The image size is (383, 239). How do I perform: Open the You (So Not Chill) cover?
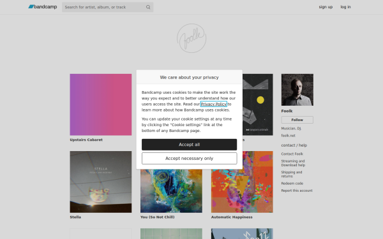coord(171,191)
